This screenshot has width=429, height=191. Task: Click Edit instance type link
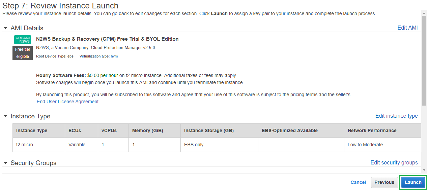pyautogui.click(x=396, y=116)
